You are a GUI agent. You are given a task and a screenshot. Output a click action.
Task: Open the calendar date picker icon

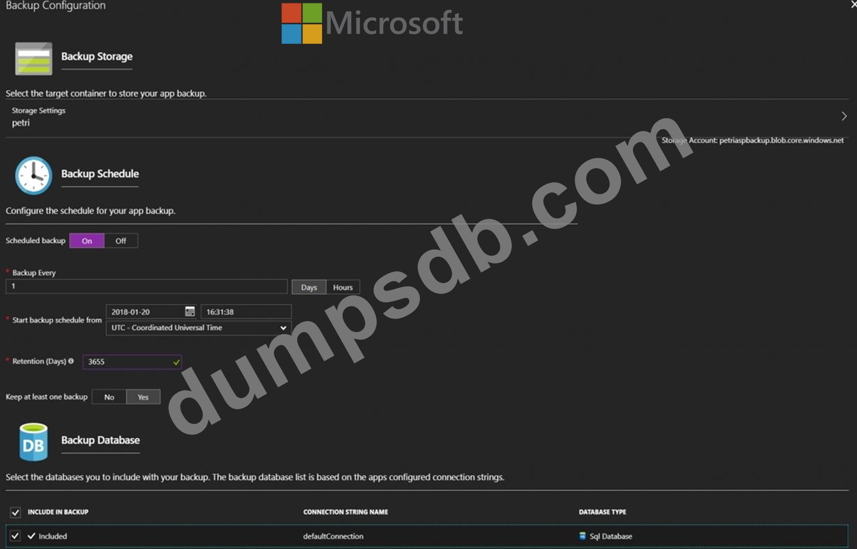point(190,312)
